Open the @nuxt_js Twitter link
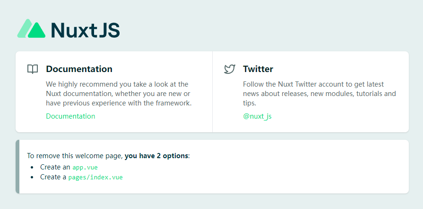The image size is (423, 209). [x=257, y=116]
